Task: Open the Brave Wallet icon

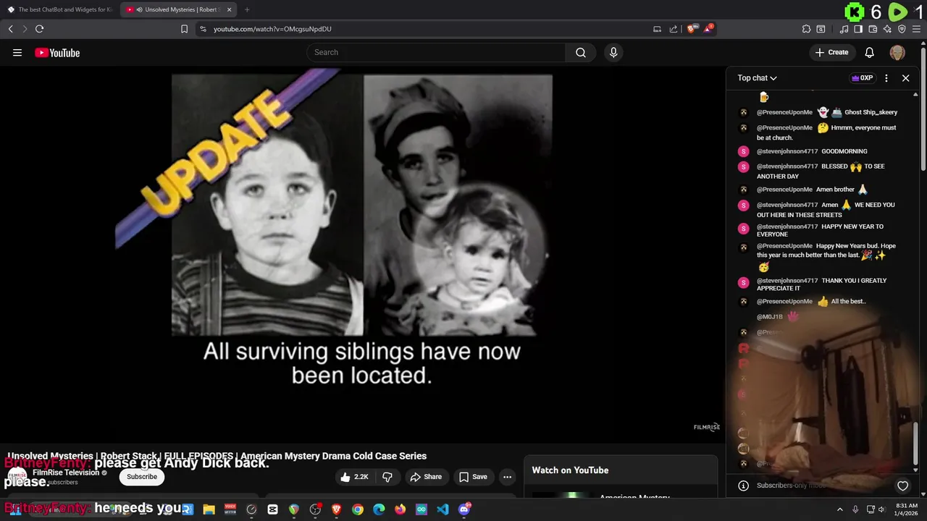Action: click(873, 29)
